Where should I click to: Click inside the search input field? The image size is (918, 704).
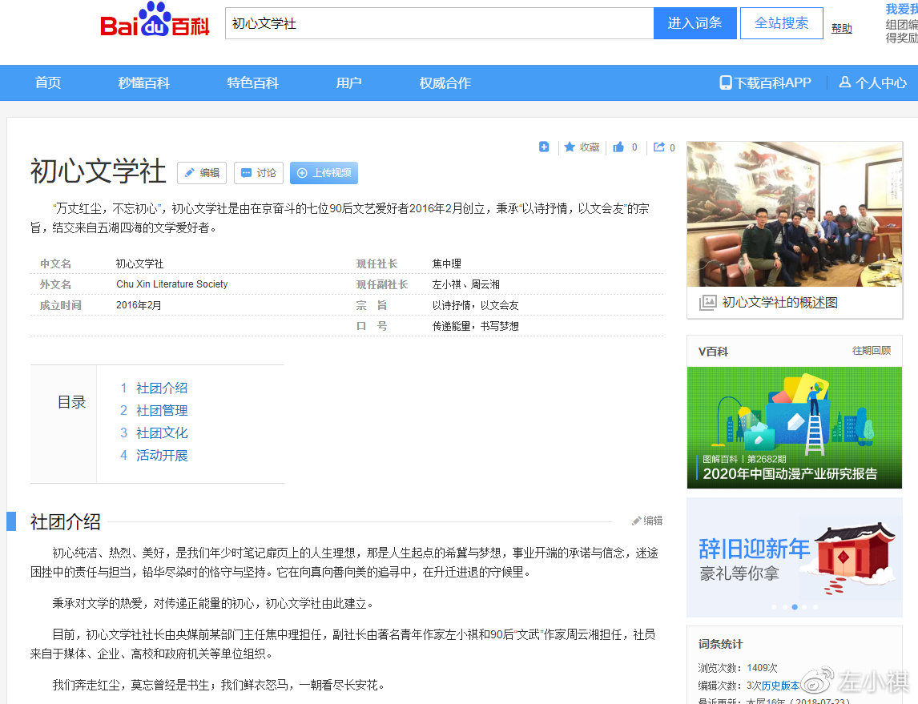tap(439, 23)
